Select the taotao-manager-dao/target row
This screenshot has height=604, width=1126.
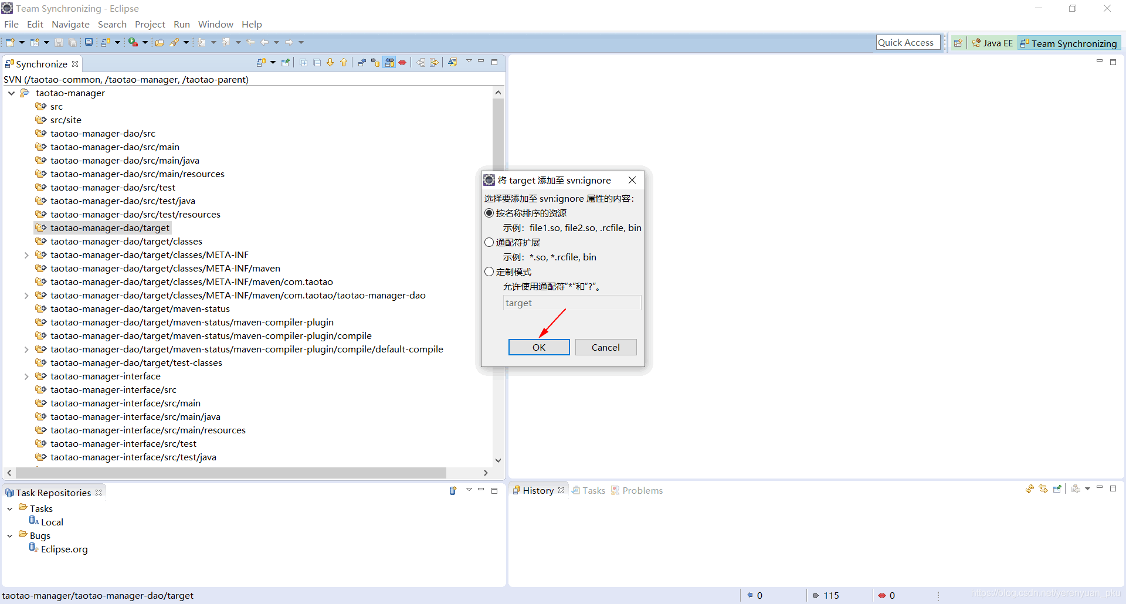[x=103, y=228]
